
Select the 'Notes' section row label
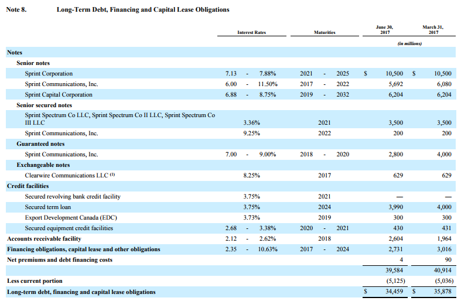[x=15, y=52]
